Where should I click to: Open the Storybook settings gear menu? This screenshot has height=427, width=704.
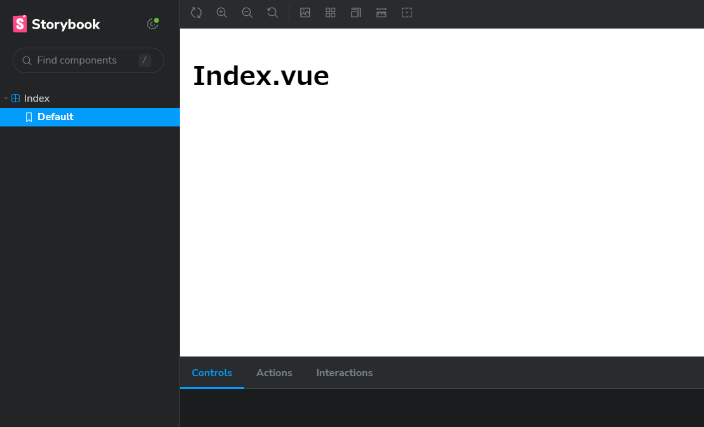(152, 24)
